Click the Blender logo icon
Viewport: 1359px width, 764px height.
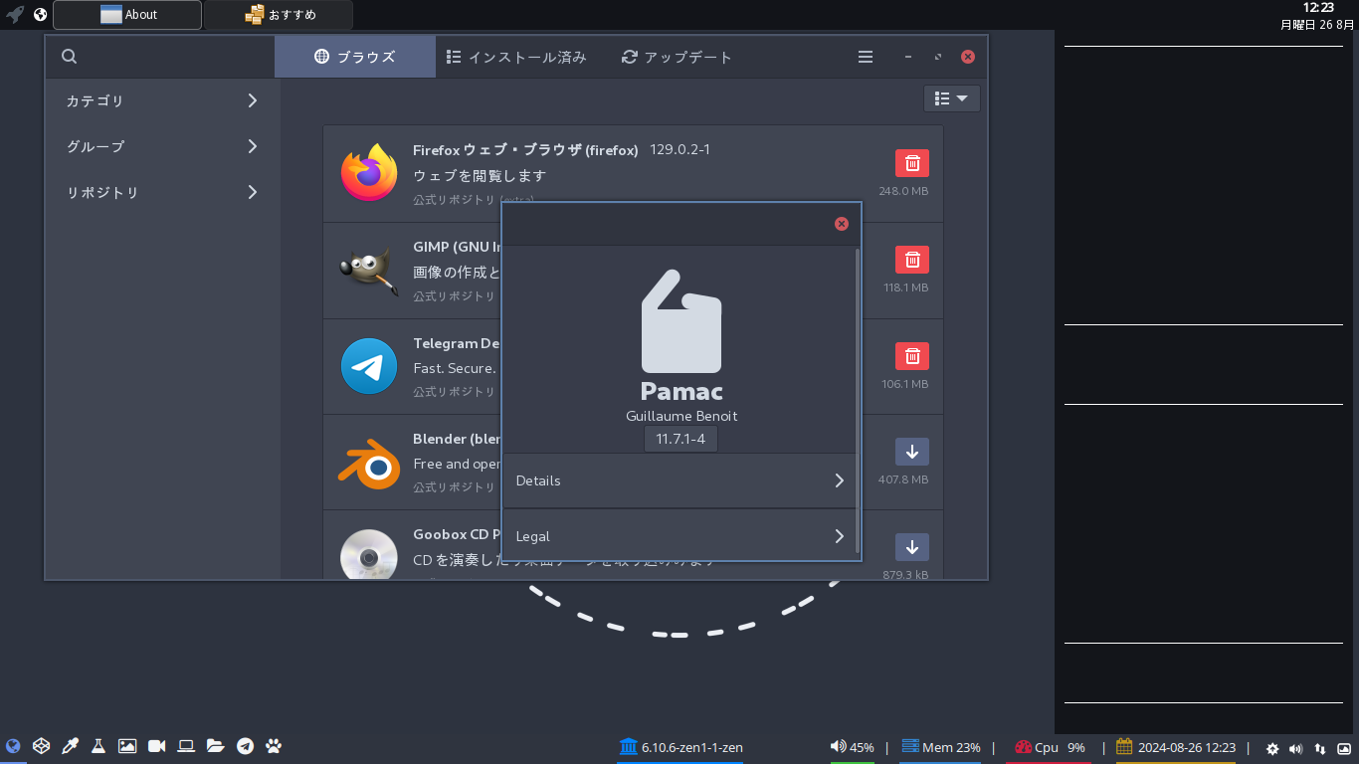coord(369,463)
